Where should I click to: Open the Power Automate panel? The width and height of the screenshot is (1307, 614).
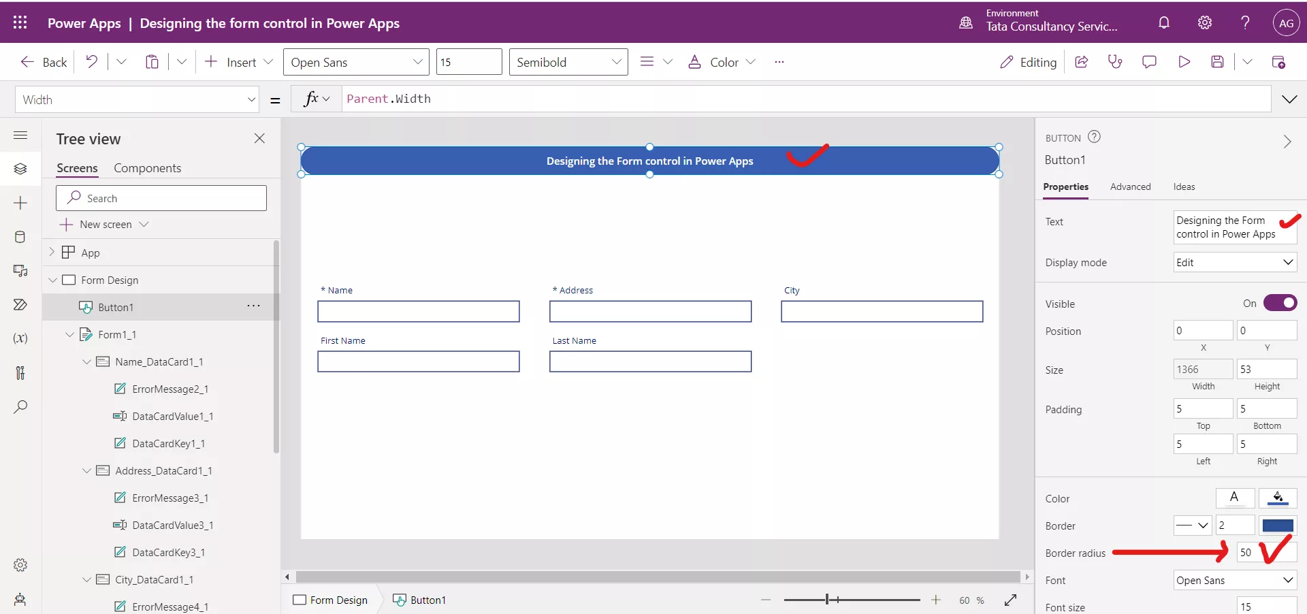(x=20, y=305)
